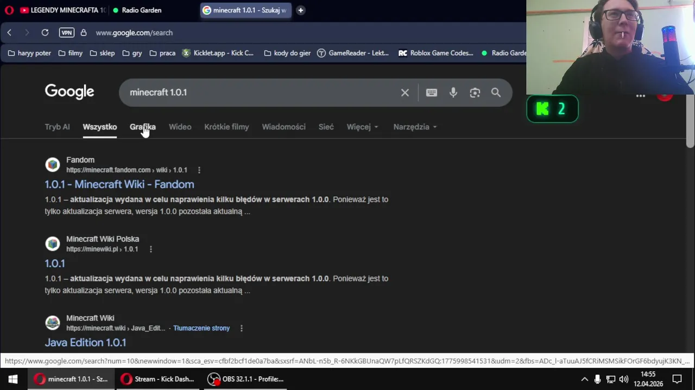This screenshot has height=390, width=695.
Task: Click the Minecraft Wiki Polska favicon
Action: click(x=53, y=244)
